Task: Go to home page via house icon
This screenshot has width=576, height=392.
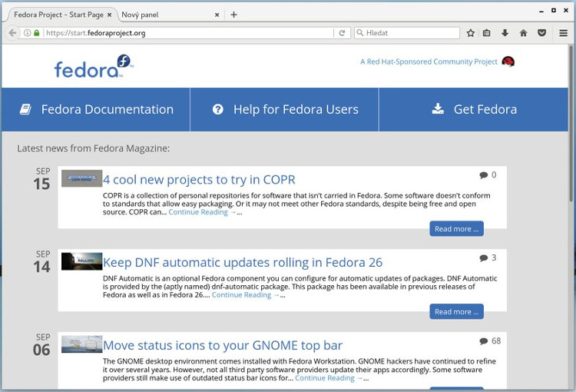Action: click(x=524, y=33)
